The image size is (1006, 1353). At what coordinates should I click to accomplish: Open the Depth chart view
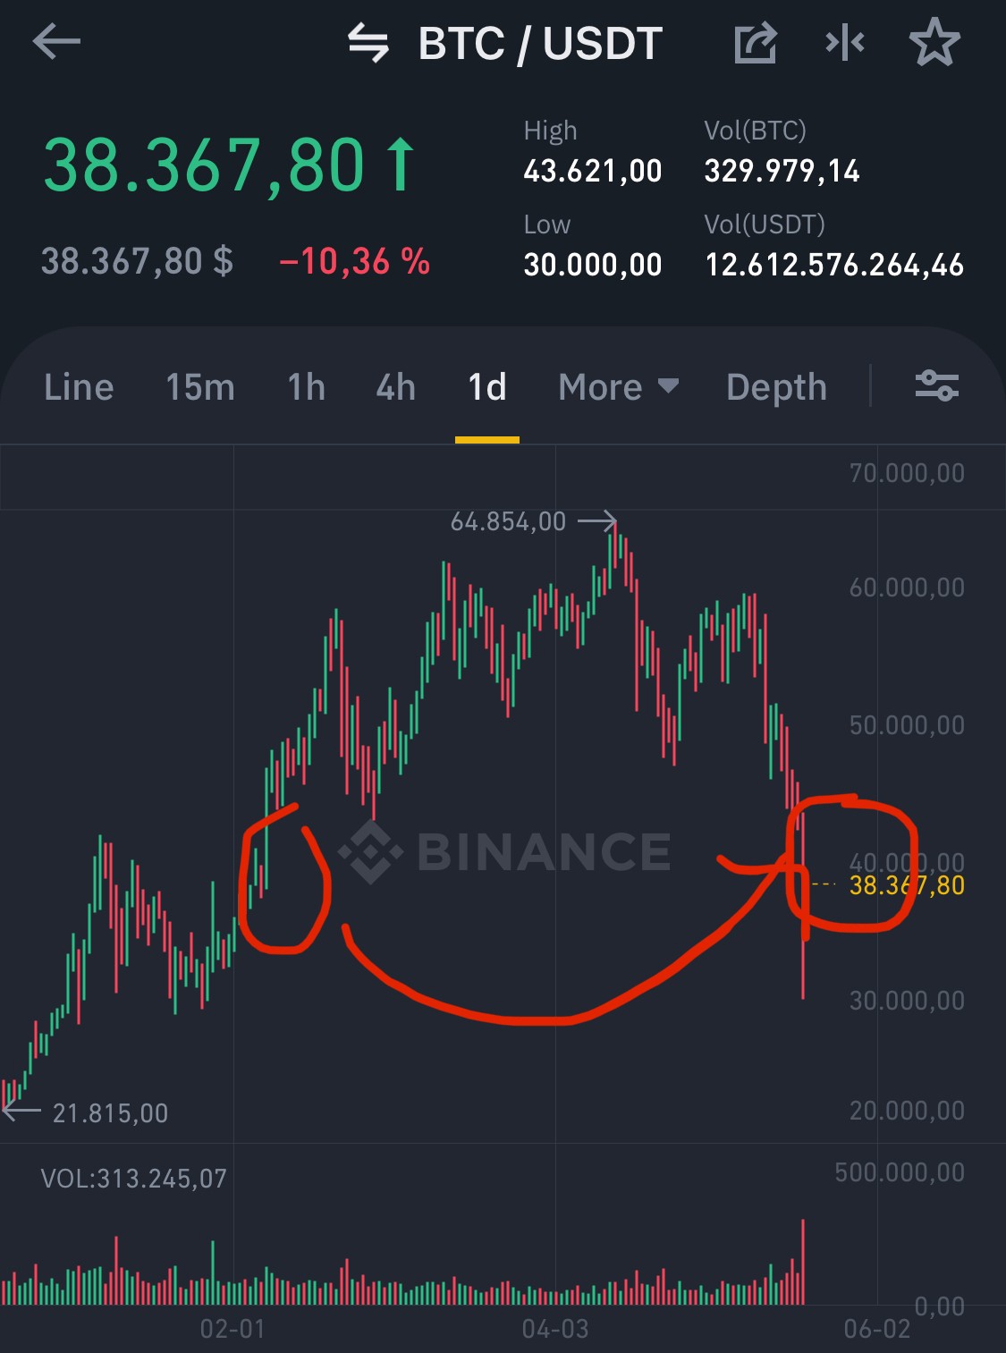(776, 387)
